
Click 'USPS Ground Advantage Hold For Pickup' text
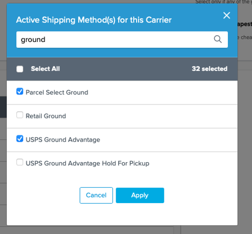tap(88, 163)
